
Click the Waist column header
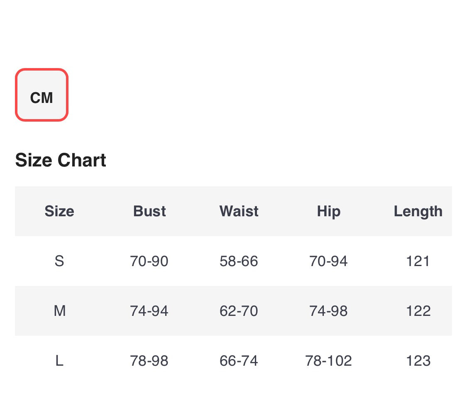(239, 211)
